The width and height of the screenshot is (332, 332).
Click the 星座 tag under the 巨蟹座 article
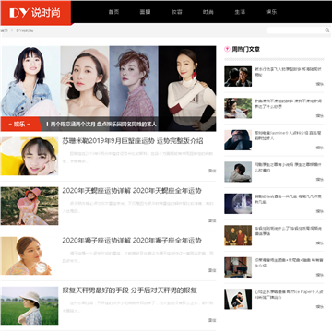coord(212,171)
